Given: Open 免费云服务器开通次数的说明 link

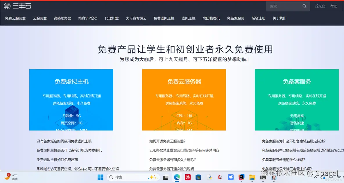Looking at the screenshot, I should [x=171, y=169].
